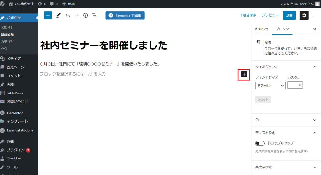Toggle the ドロップキャップ switch
Image resolution: width=321 pixels, height=175 pixels.
(260, 143)
